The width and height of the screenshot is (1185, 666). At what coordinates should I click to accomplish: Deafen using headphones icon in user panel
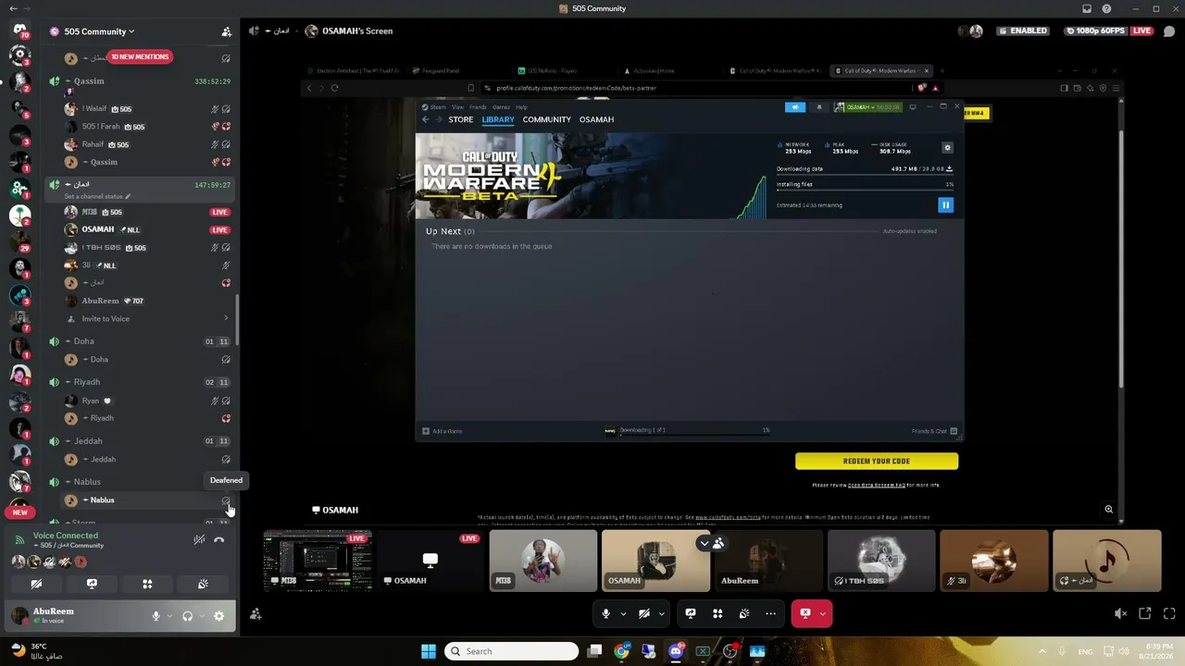click(188, 616)
